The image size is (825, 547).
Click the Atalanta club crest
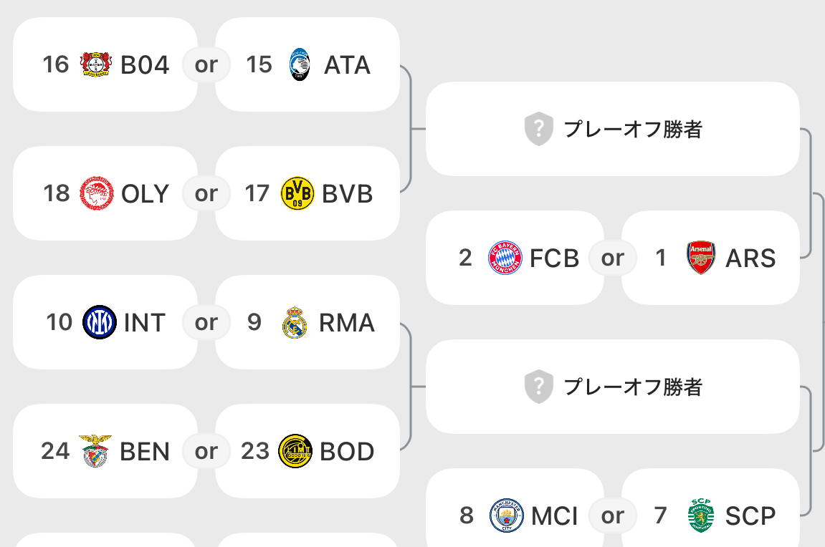click(299, 64)
